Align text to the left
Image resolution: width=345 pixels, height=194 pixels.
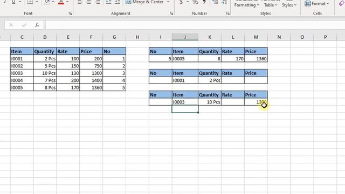click(80, 2)
